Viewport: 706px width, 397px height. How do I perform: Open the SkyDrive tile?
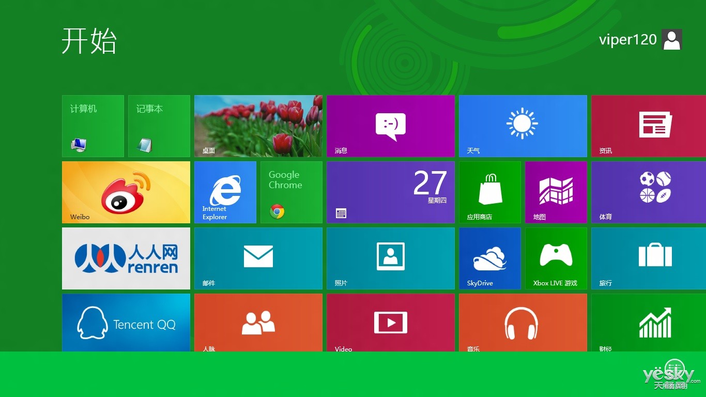pos(490,258)
